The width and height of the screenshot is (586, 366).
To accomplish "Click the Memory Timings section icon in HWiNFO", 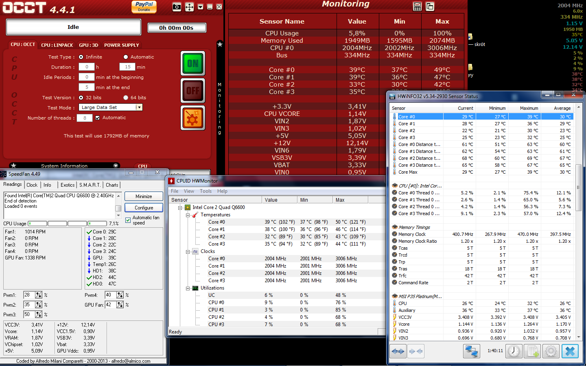I will pyautogui.click(x=394, y=227).
